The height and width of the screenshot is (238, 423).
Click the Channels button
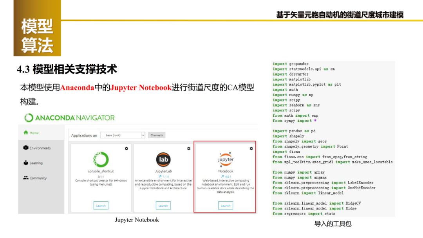tap(156, 135)
